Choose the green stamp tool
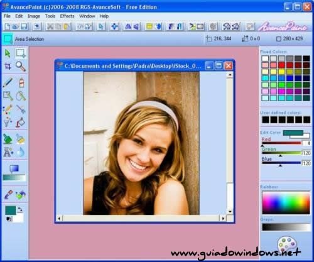This screenshot has width=314, height=262. click(x=8, y=139)
